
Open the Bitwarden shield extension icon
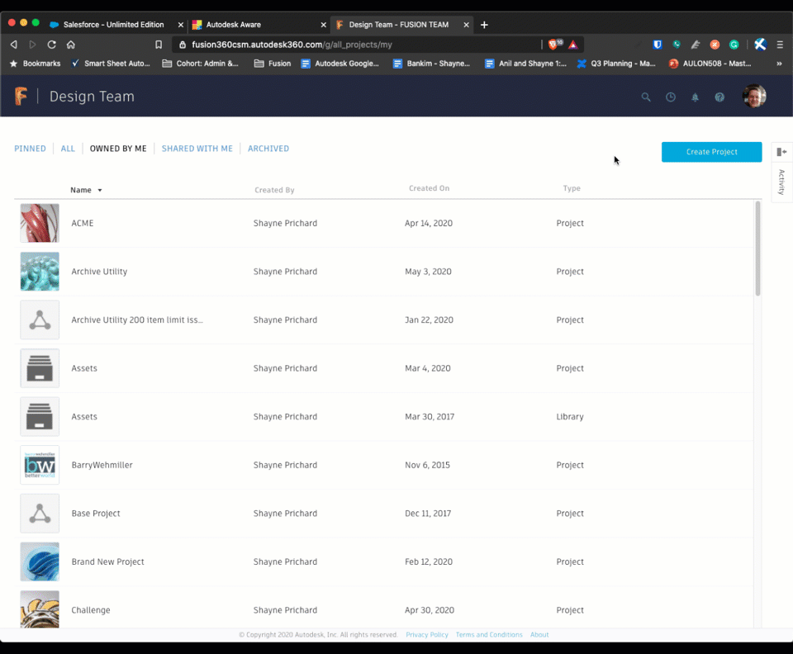click(x=658, y=45)
